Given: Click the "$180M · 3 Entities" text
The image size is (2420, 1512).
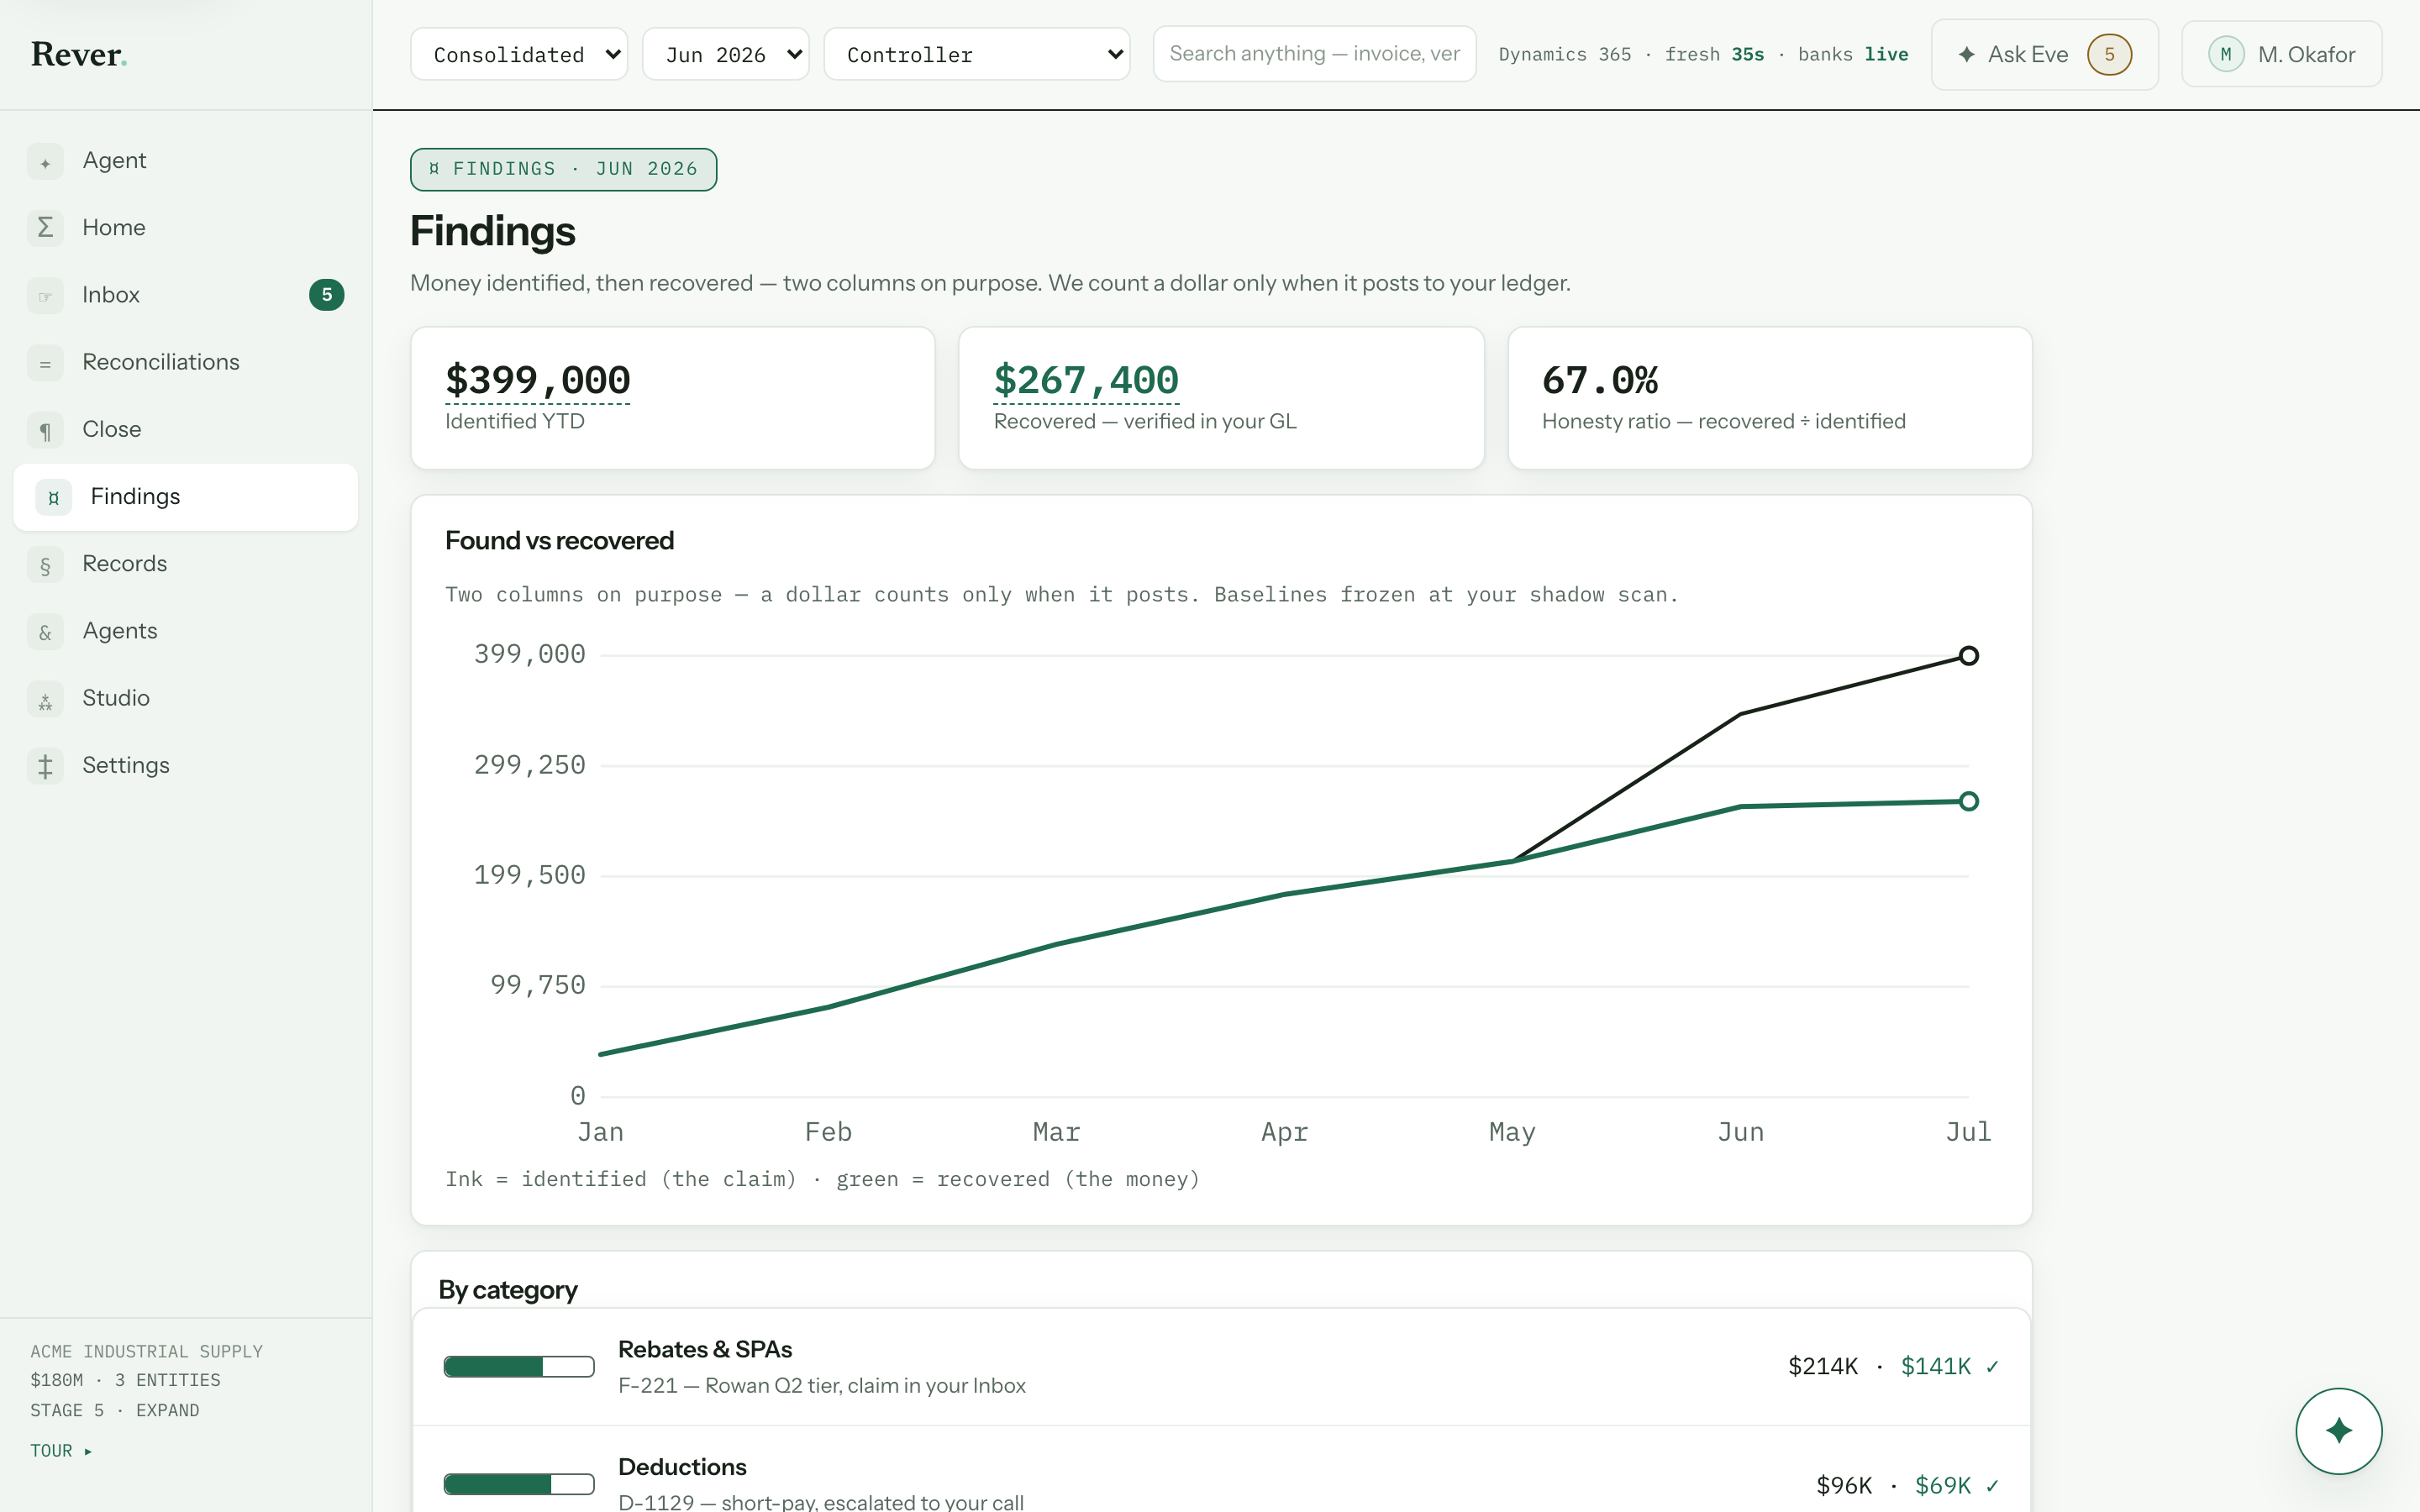Looking at the screenshot, I should 126,1380.
